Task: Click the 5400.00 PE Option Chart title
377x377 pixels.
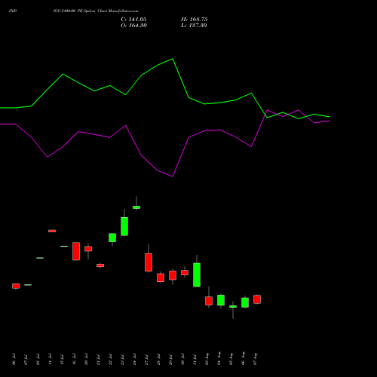Action: (x=96, y=11)
